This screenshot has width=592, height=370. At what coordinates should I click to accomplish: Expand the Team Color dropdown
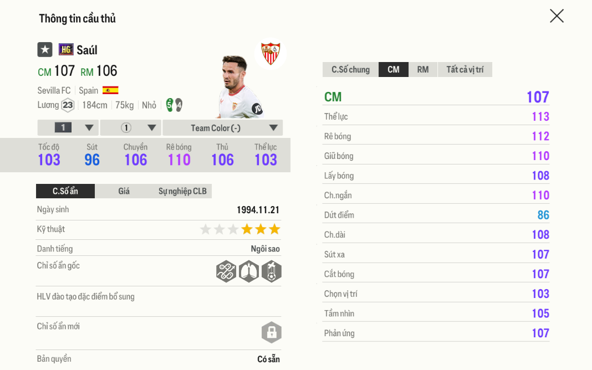click(223, 128)
